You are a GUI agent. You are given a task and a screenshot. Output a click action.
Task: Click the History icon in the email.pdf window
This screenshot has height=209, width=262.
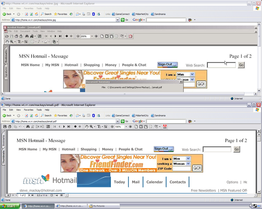coord(71,116)
